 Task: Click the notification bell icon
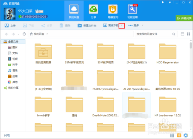163,2
